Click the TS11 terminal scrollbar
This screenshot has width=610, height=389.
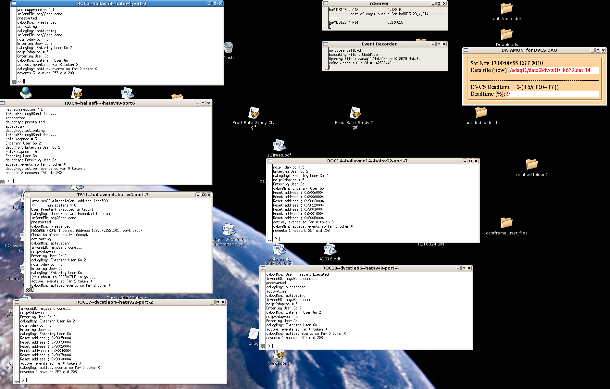28,245
